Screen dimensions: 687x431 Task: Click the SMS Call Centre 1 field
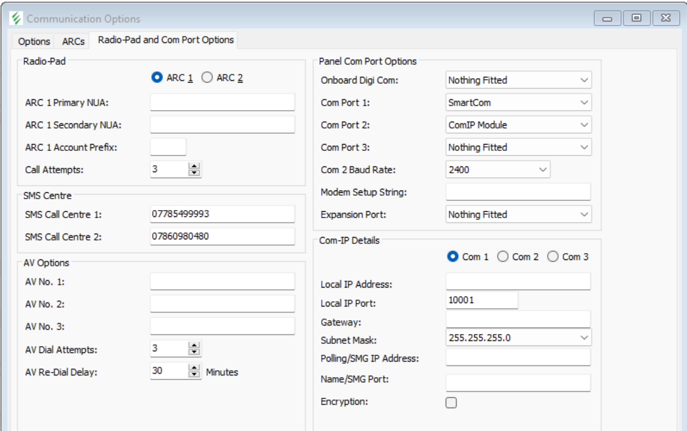point(222,214)
